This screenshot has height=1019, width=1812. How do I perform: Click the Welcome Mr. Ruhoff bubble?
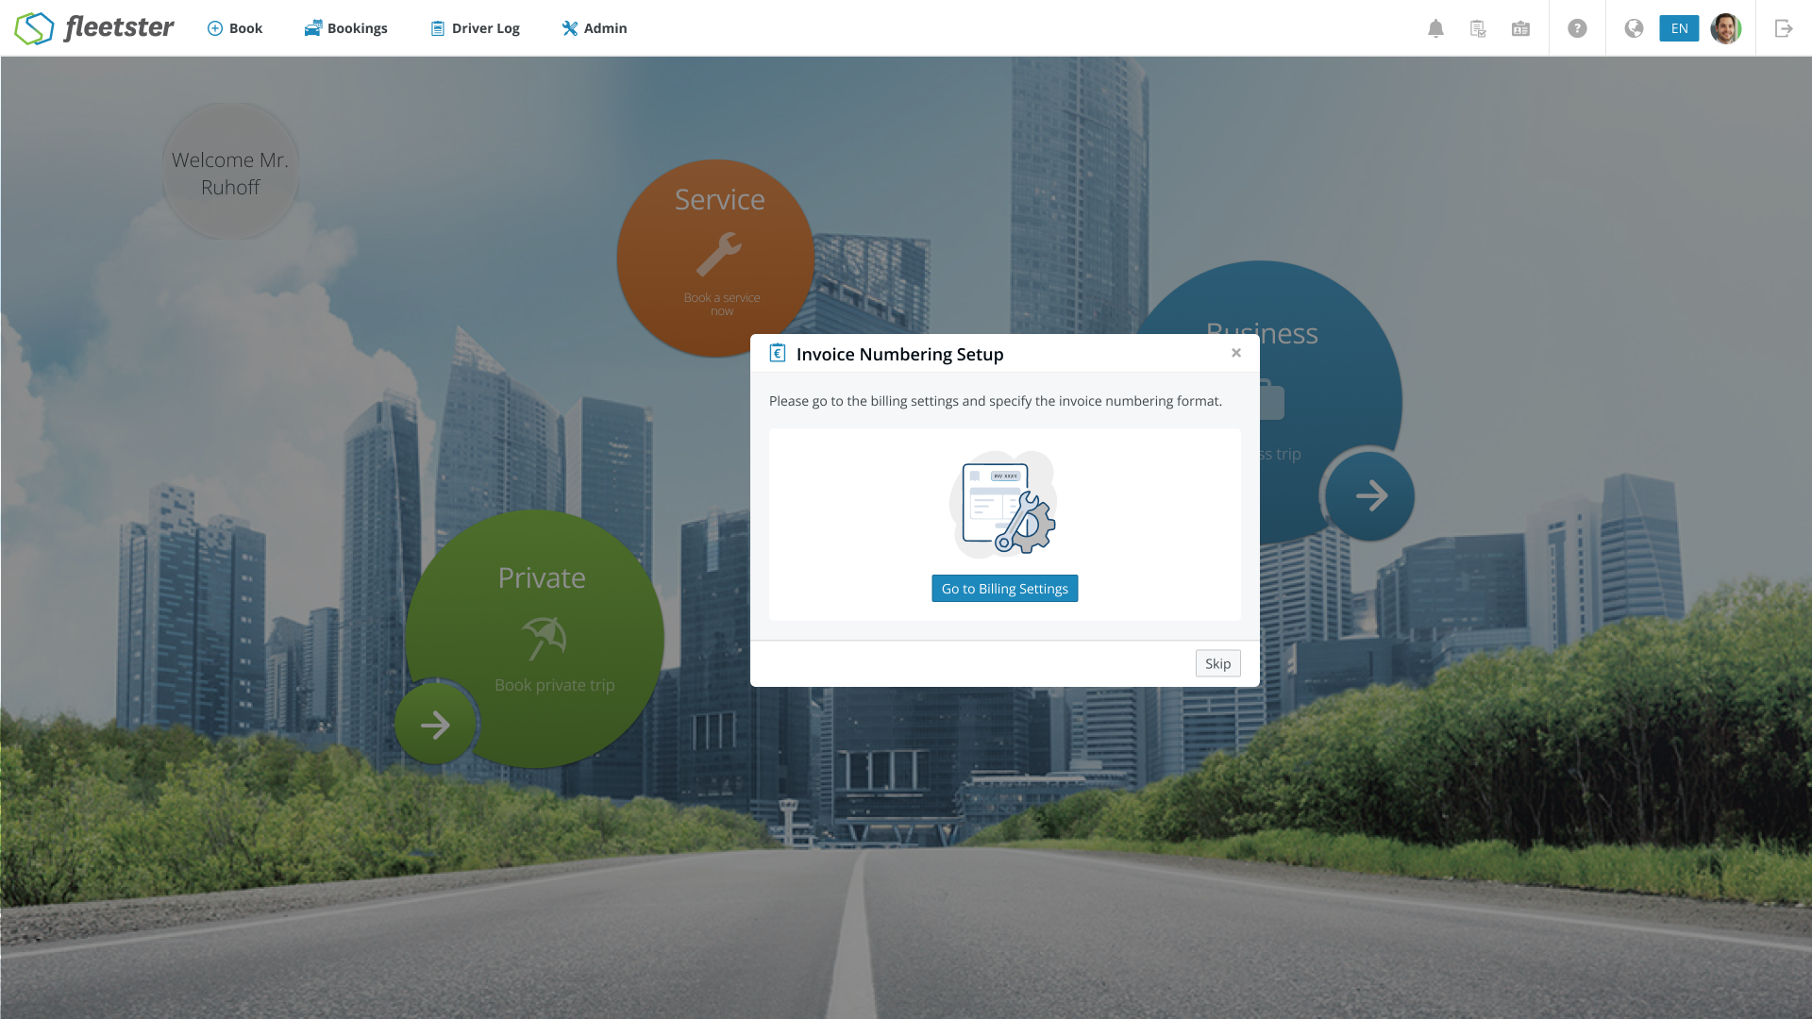coord(230,171)
